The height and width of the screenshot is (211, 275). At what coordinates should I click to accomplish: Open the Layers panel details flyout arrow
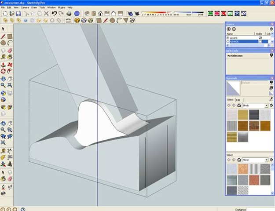point(271,29)
